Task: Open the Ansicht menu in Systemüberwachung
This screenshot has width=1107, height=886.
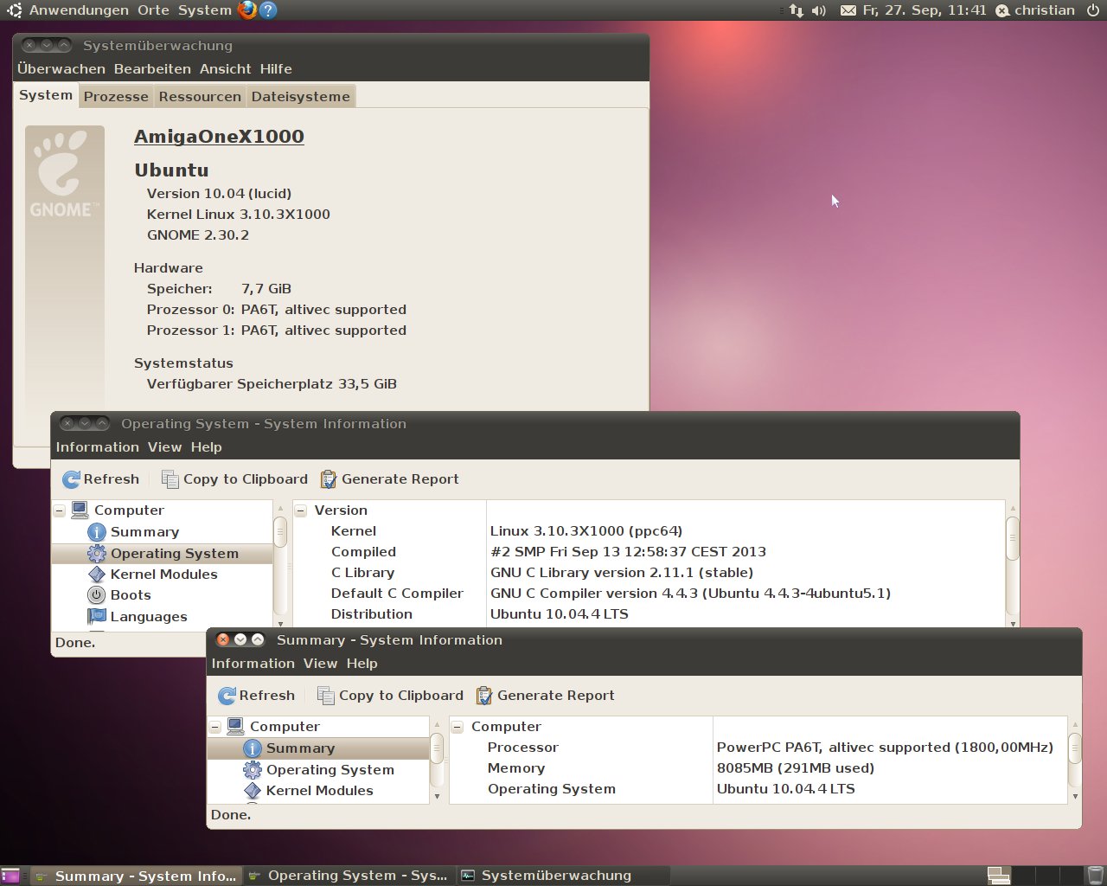Action: 225,69
